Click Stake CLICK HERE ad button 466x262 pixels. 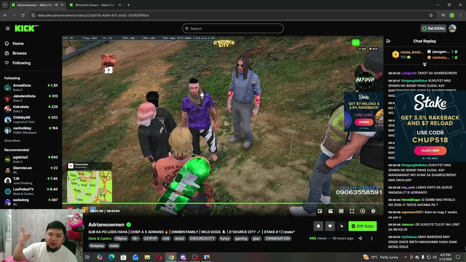point(430,150)
